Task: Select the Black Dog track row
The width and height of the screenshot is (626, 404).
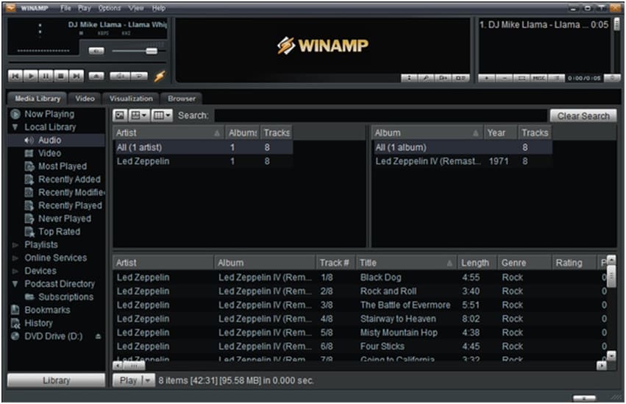Action: tap(359, 277)
